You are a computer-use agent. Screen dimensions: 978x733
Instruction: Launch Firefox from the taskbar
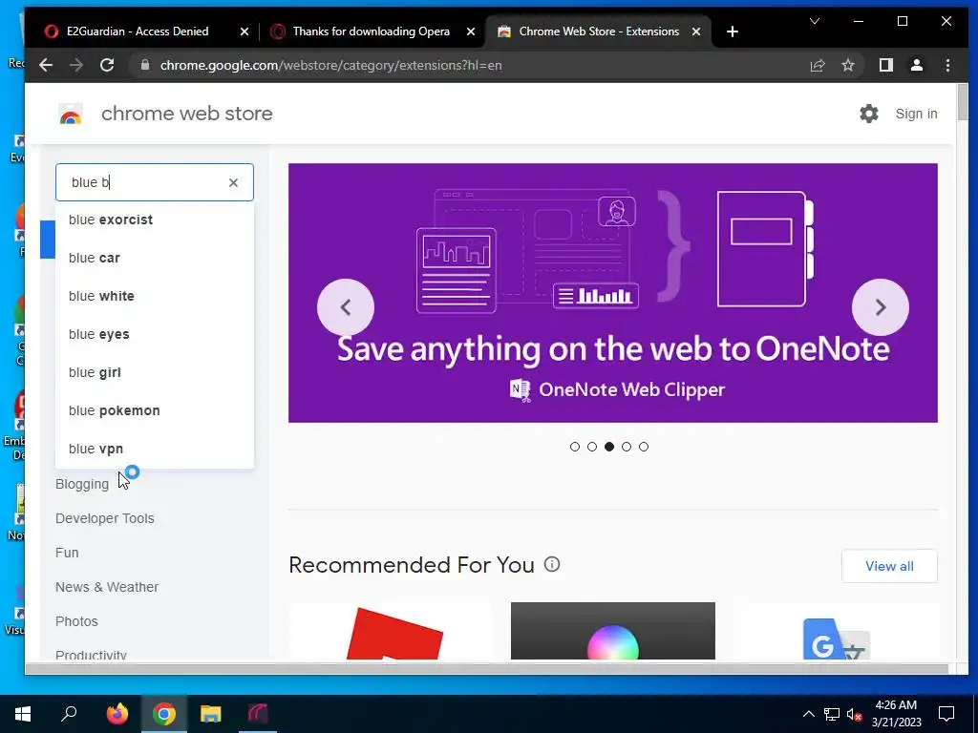[x=117, y=714]
